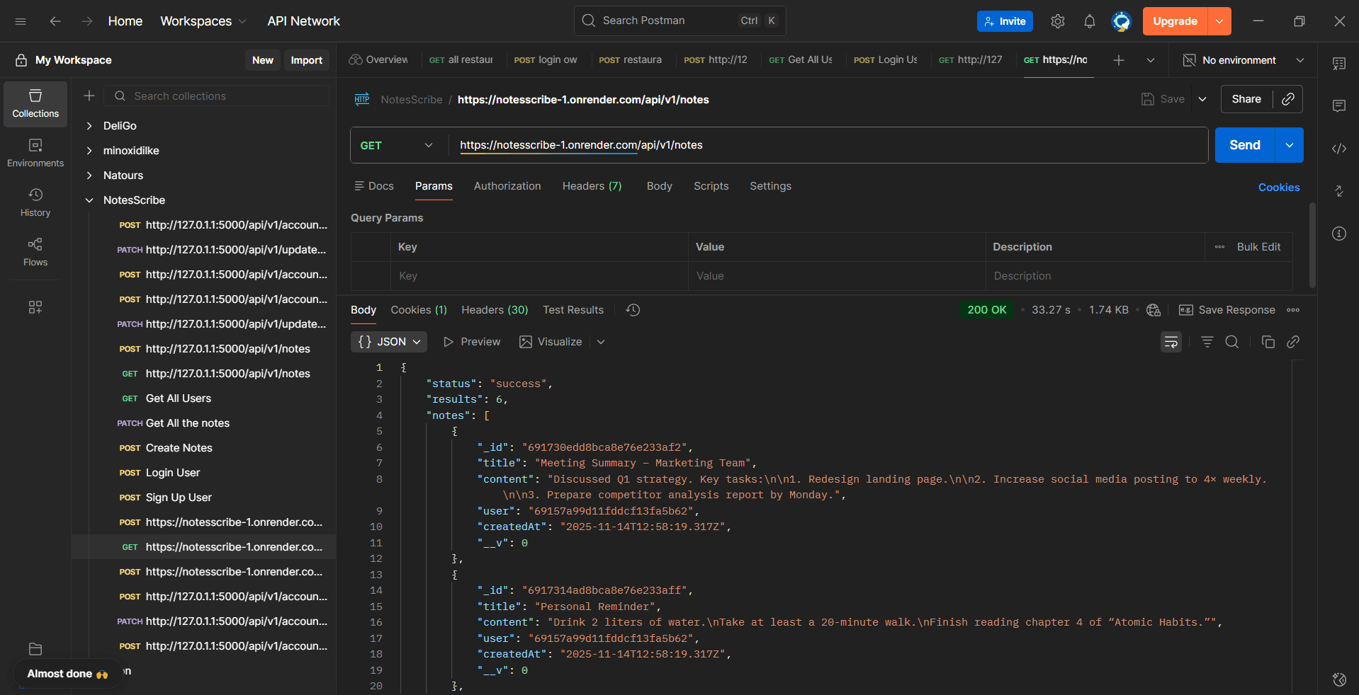
Task: Switch to the request Body tab
Action: pos(660,186)
